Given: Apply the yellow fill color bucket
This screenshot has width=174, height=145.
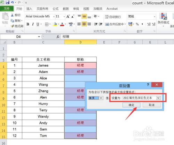Looking at the screenshot, I should coord(55,24).
